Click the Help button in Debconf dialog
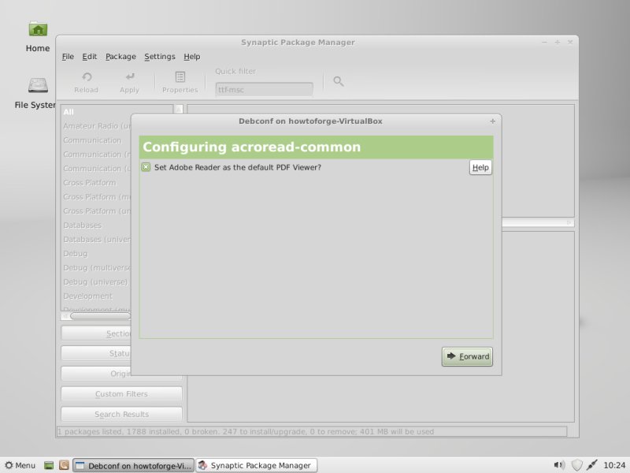630x473 pixels. tap(480, 167)
